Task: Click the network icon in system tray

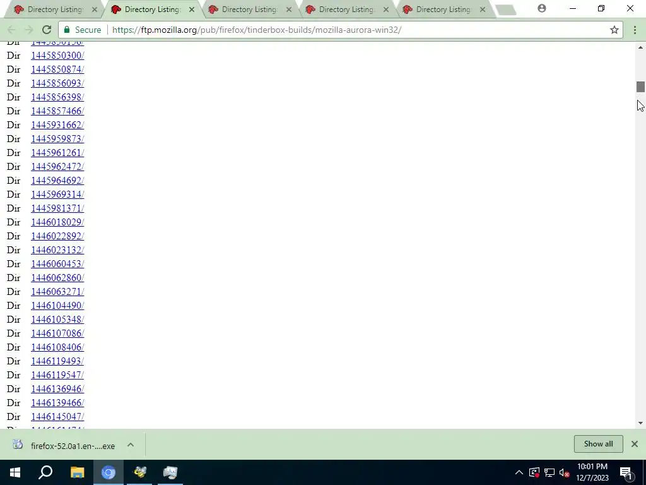Action: 549,472
